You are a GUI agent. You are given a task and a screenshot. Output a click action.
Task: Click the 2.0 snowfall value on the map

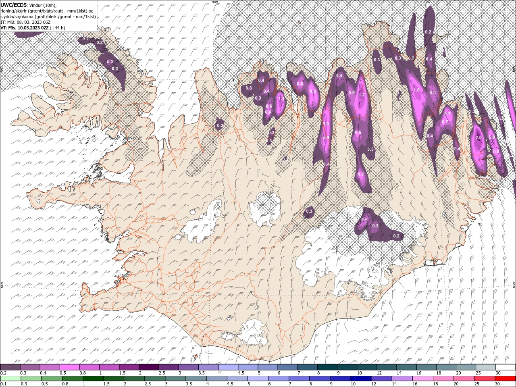[x=479, y=137]
